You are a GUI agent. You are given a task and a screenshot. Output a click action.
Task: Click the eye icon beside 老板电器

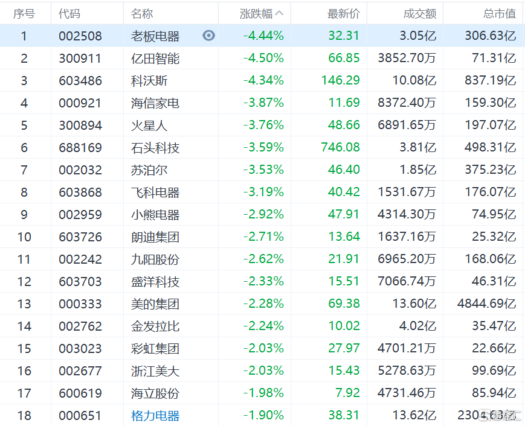[x=208, y=36]
